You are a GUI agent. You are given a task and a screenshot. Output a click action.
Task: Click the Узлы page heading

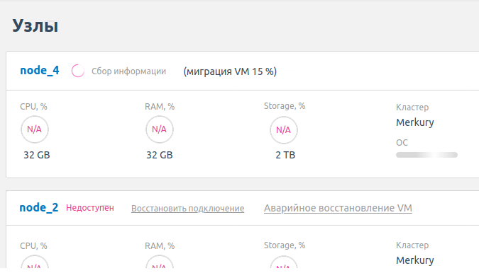pyautogui.click(x=35, y=25)
